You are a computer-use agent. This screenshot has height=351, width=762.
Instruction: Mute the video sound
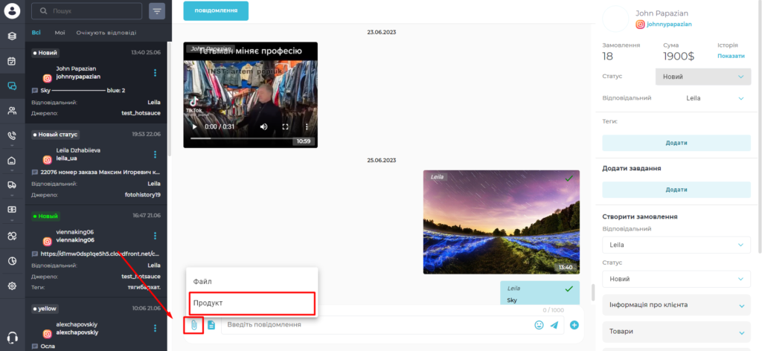pos(264,126)
